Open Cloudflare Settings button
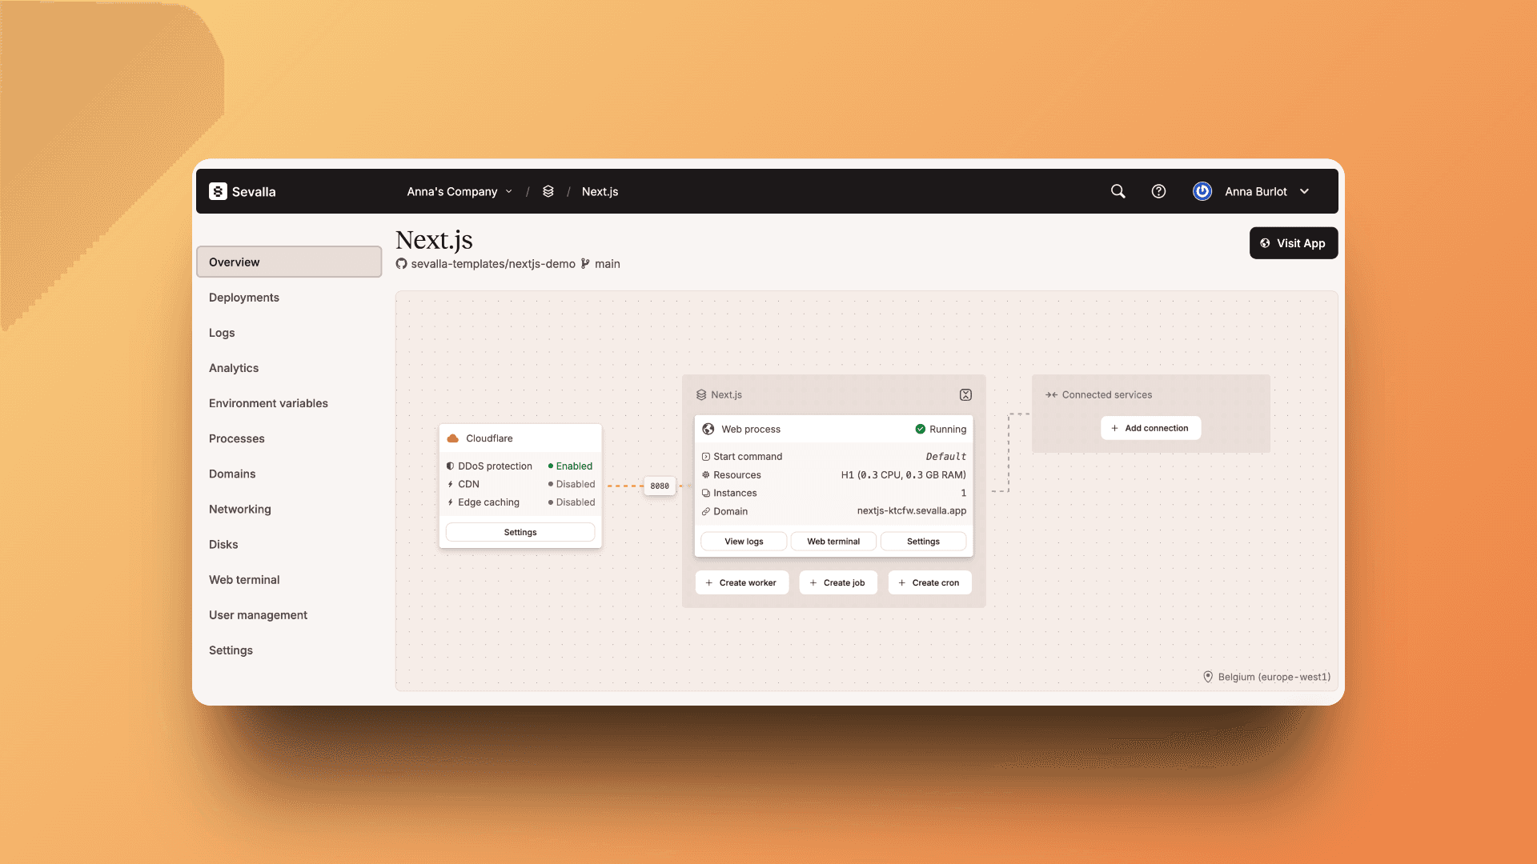The image size is (1537, 864). point(520,532)
